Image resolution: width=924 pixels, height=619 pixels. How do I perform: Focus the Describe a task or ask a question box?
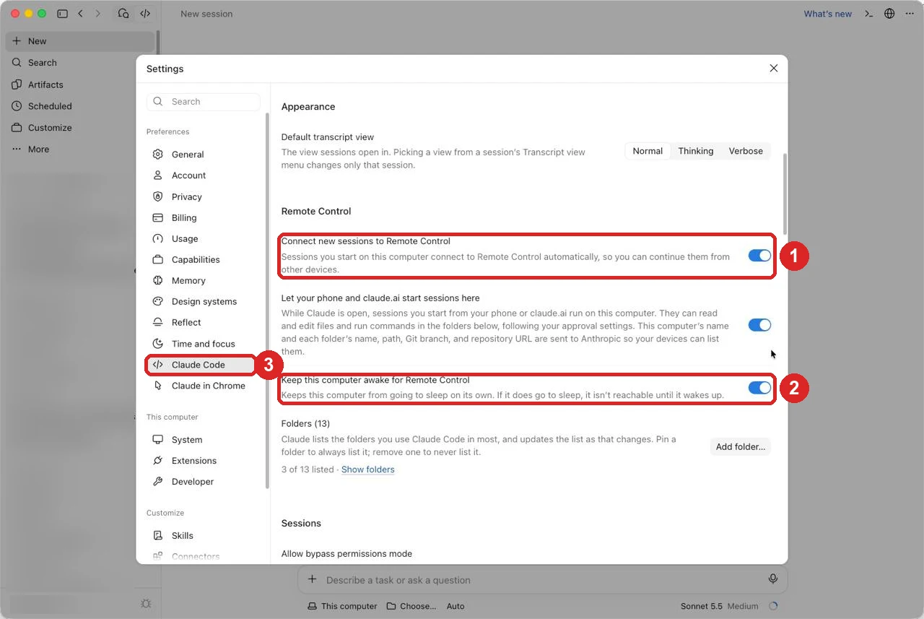(543, 579)
